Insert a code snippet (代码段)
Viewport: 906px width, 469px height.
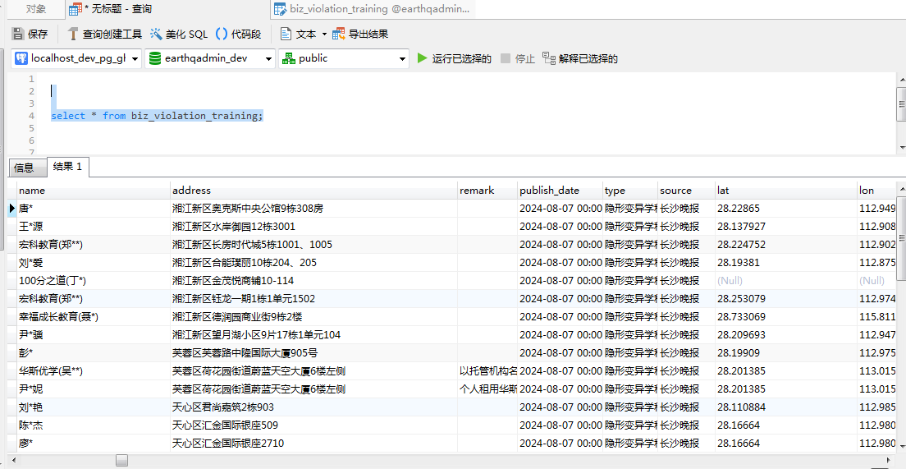239,34
